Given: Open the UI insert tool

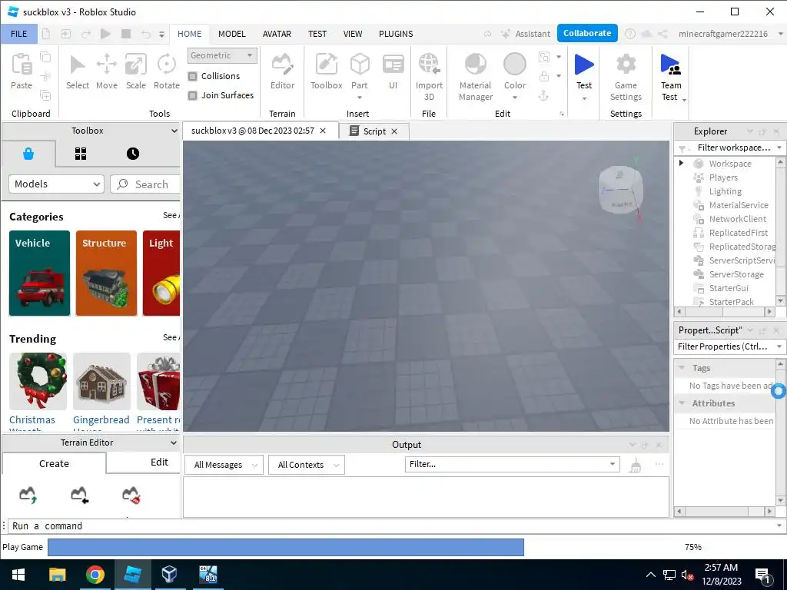Looking at the screenshot, I should [x=393, y=71].
